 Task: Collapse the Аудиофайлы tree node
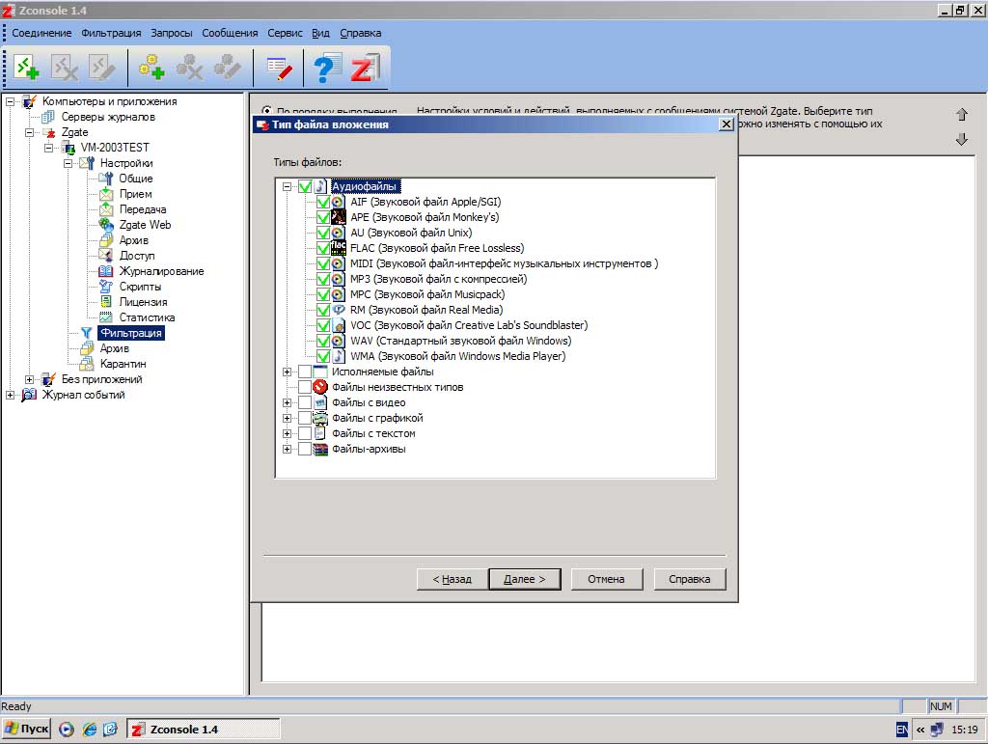[x=287, y=186]
